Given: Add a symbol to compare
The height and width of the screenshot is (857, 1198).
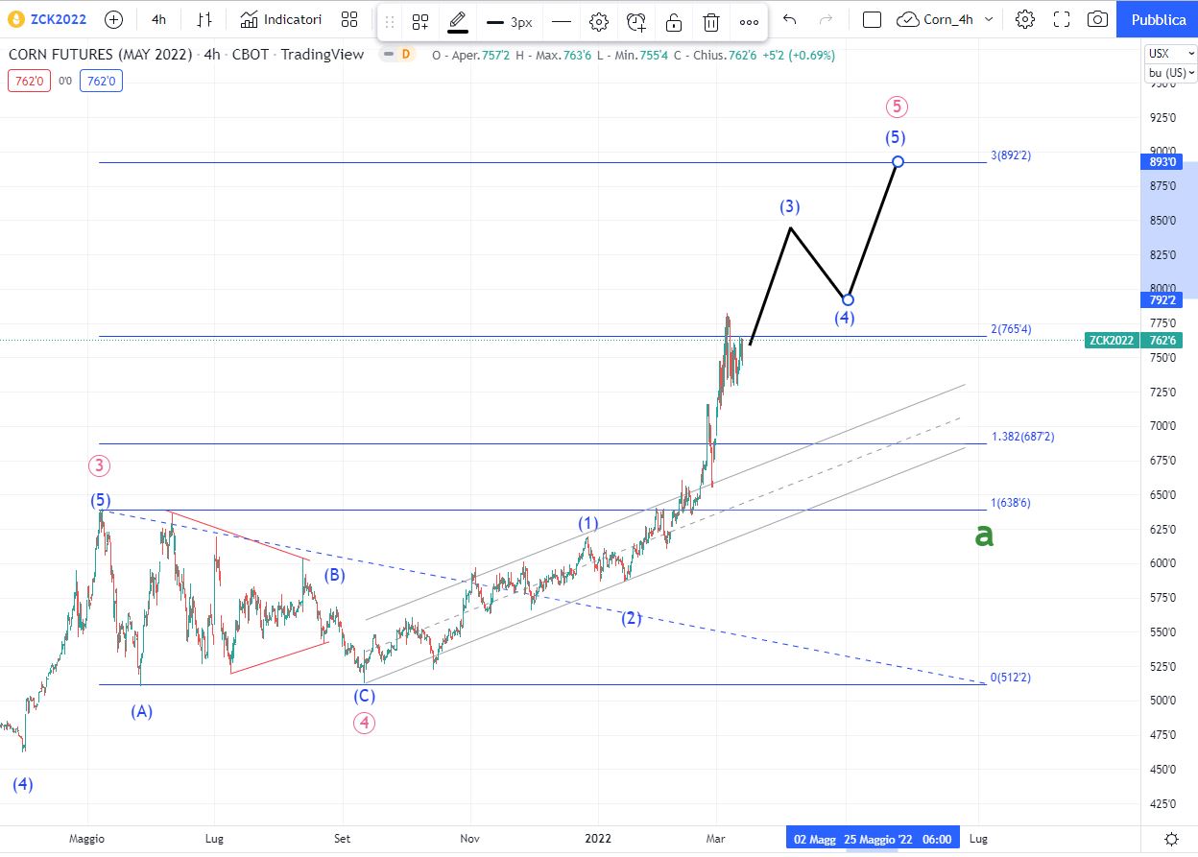Looking at the screenshot, I should (x=113, y=19).
